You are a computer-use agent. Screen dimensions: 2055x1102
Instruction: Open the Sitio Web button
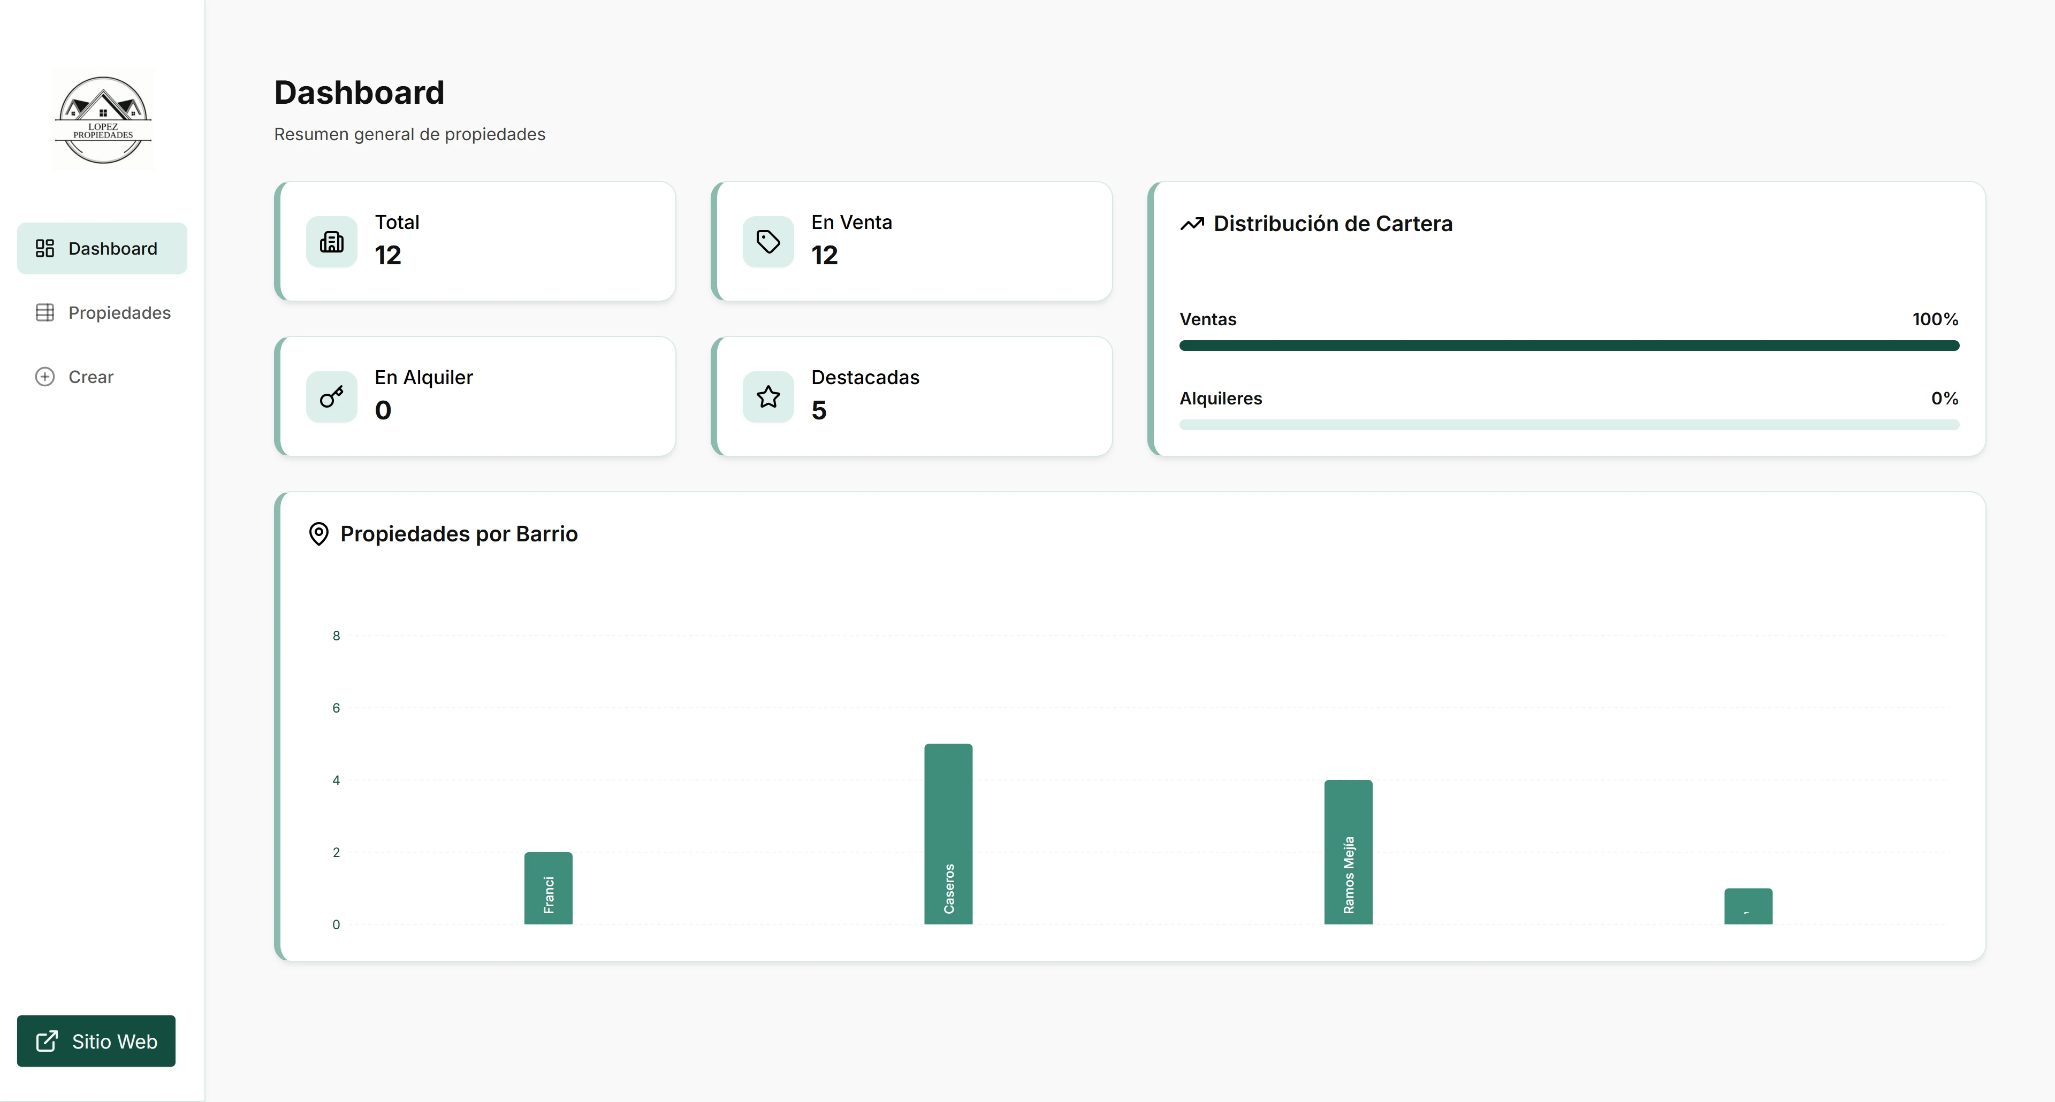96,1040
